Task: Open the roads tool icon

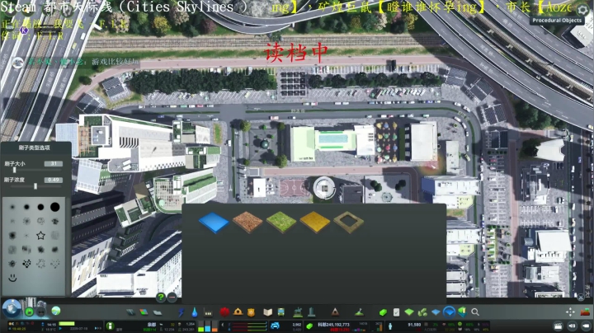Action: pyautogui.click(x=130, y=312)
